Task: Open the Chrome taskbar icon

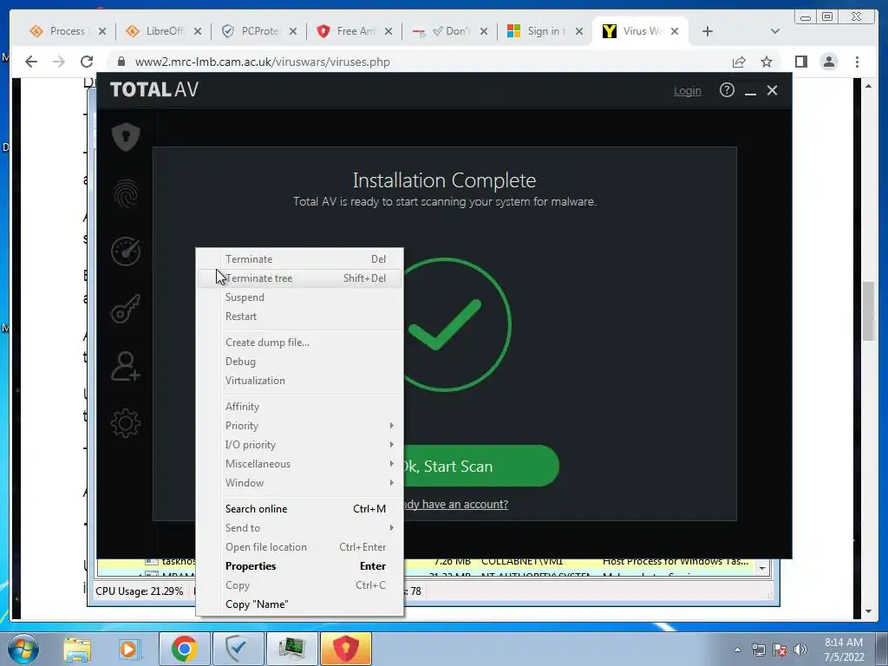Action: pyautogui.click(x=184, y=649)
